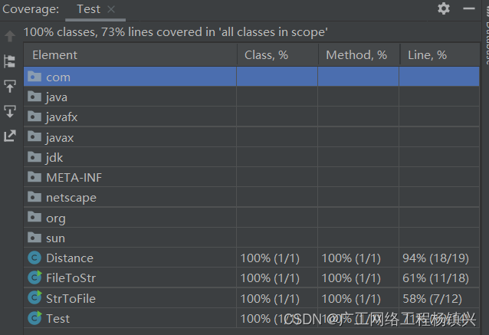
Task: Select the FileToStr class icon
Action: 34,278
